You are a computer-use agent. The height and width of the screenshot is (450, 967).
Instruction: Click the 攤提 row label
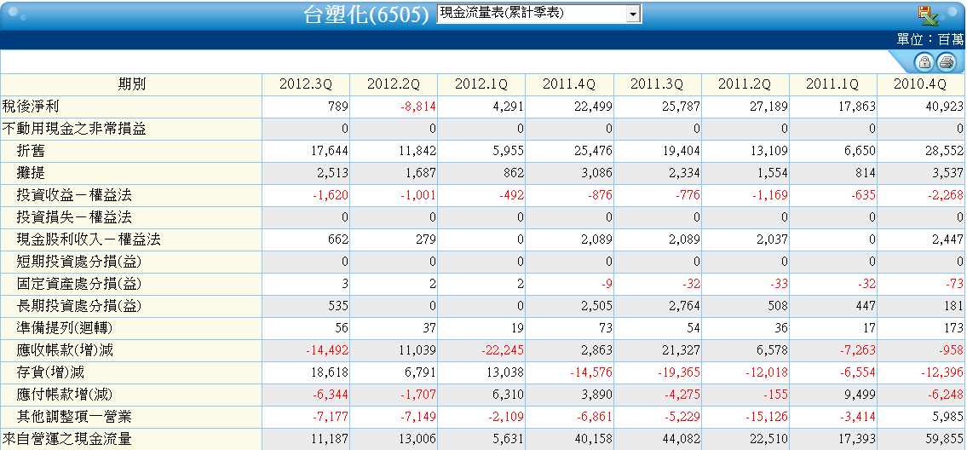(x=31, y=174)
